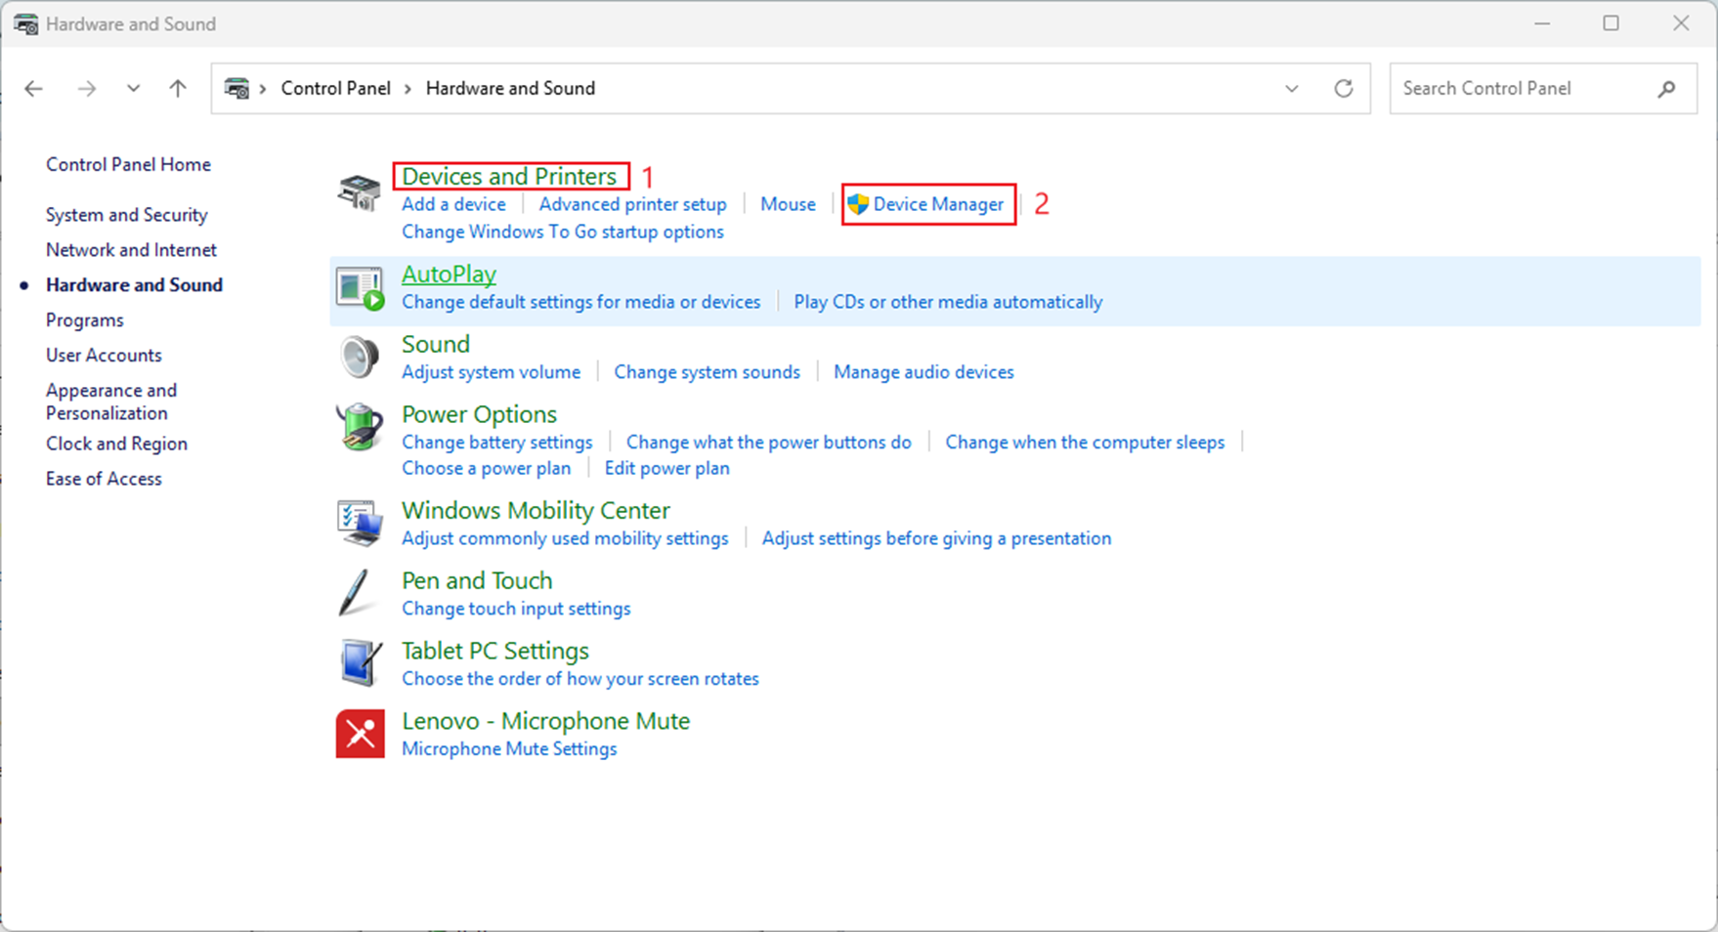Open Control Panel Home
1718x932 pixels.
coord(128,164)
